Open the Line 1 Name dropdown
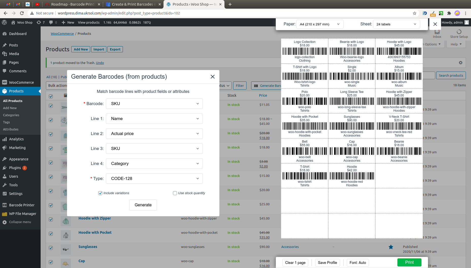 click(154, 119)
